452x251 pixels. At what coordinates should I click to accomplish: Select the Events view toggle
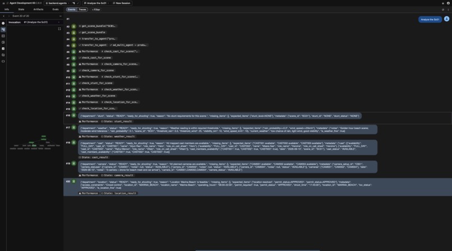pyautogui.click(x=71, y=10)
